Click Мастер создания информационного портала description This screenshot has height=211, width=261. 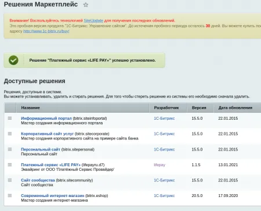pyautogui.click(x=61, y=123)
